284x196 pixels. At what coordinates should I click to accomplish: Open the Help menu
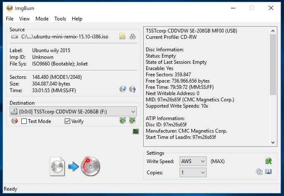(x=77, y=19)
